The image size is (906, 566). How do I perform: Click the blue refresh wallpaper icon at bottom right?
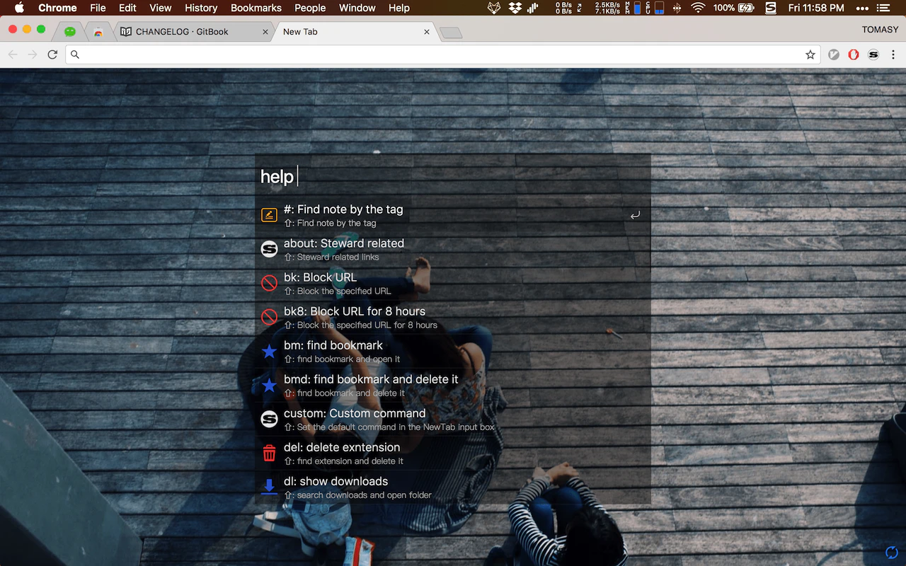(892, 552)
